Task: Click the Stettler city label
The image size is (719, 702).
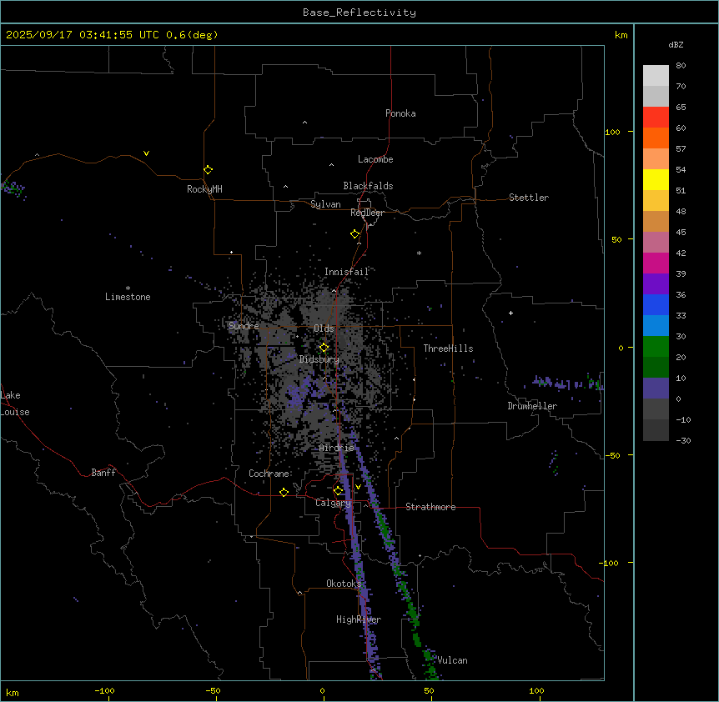Action: point(529,198)
